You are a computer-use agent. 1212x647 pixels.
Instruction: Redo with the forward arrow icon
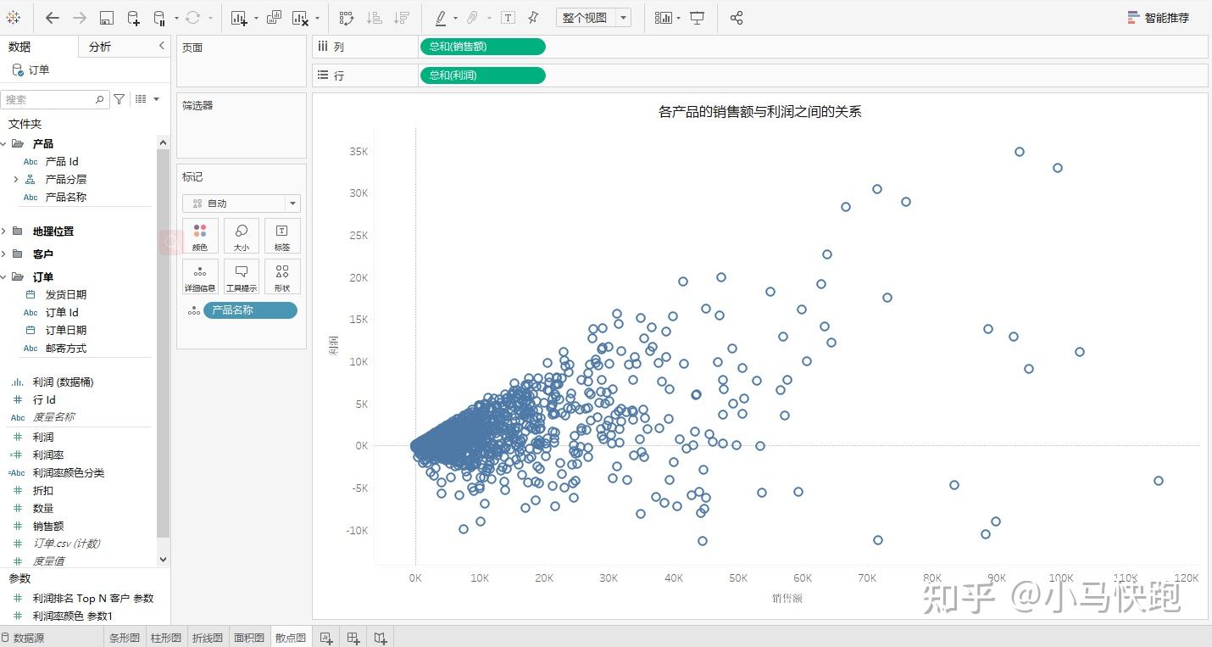click(80, 18)
